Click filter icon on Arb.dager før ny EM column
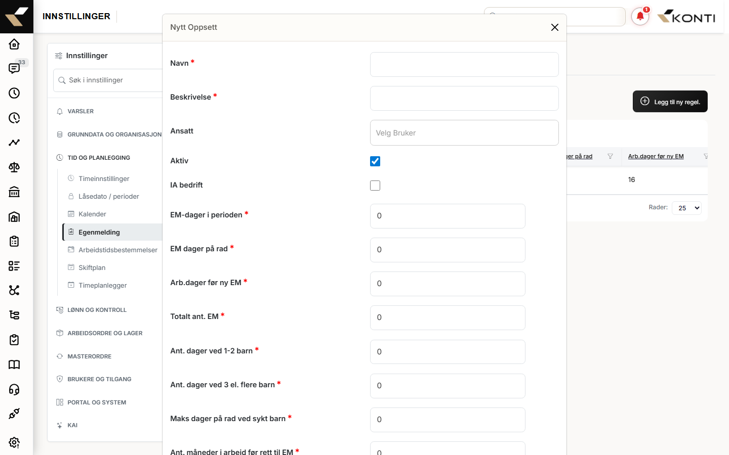This screenshot has height=455, width=729. (706, 156)
